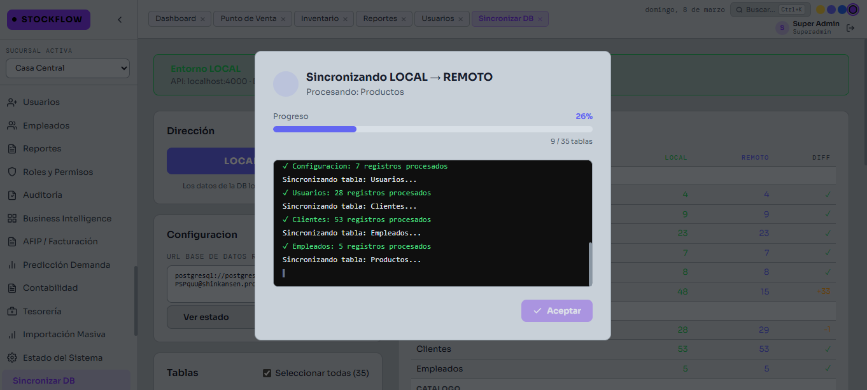Screen dimensions: 867x390
Task: Click the Roles y Permisos shield icon
Action: [11, 172]
